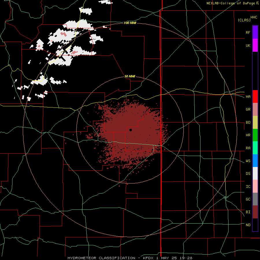Click the WS blue legend swatch

(255, 161)
